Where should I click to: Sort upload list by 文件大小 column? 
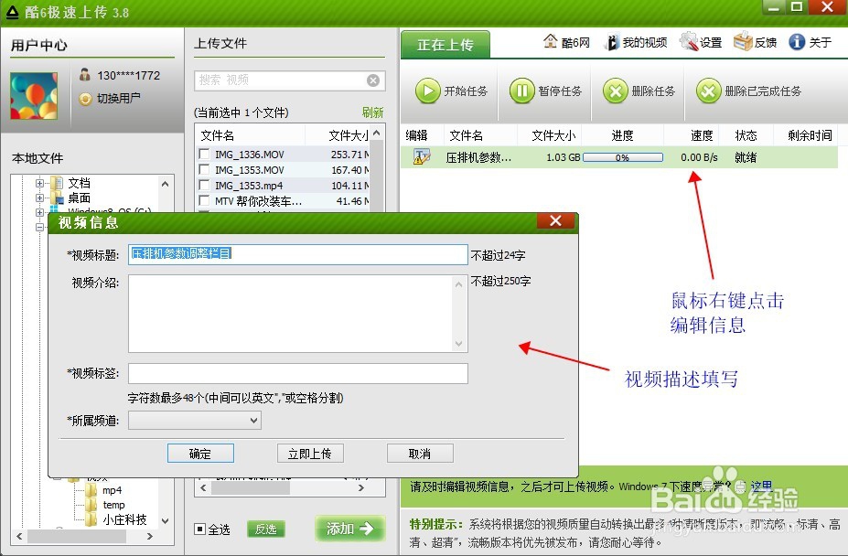tap(553, 135)
